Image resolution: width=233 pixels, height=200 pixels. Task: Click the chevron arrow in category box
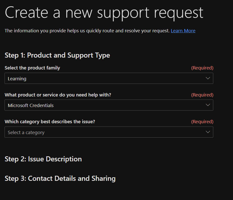(208, 132)
